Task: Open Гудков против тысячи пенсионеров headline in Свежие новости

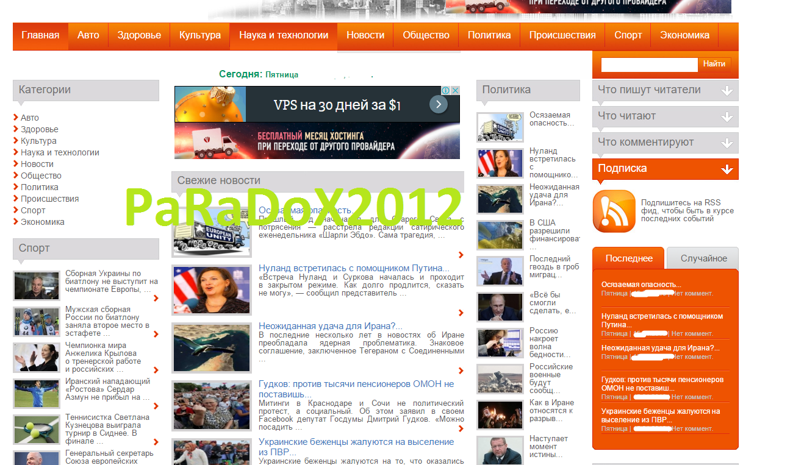Action: tap(356, 389)
